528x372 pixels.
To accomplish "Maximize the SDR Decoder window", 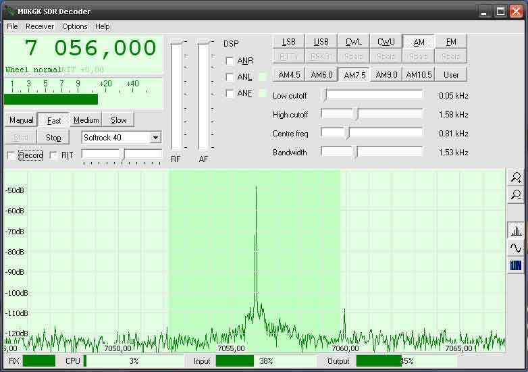I will [x=500, y=11].
